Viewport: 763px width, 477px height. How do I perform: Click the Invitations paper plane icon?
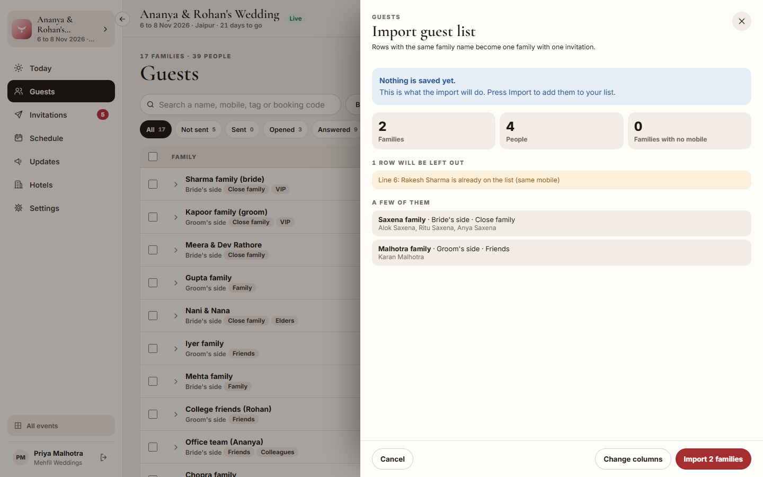pyautogui.click(x=19, y=114)
